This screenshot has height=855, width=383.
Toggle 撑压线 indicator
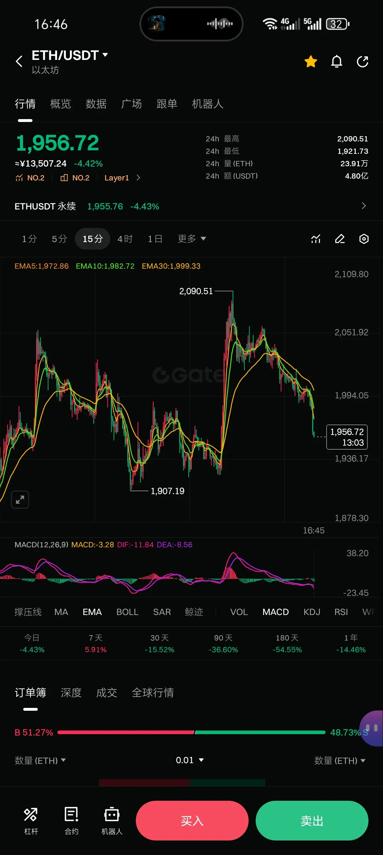[x=28, y=612]
